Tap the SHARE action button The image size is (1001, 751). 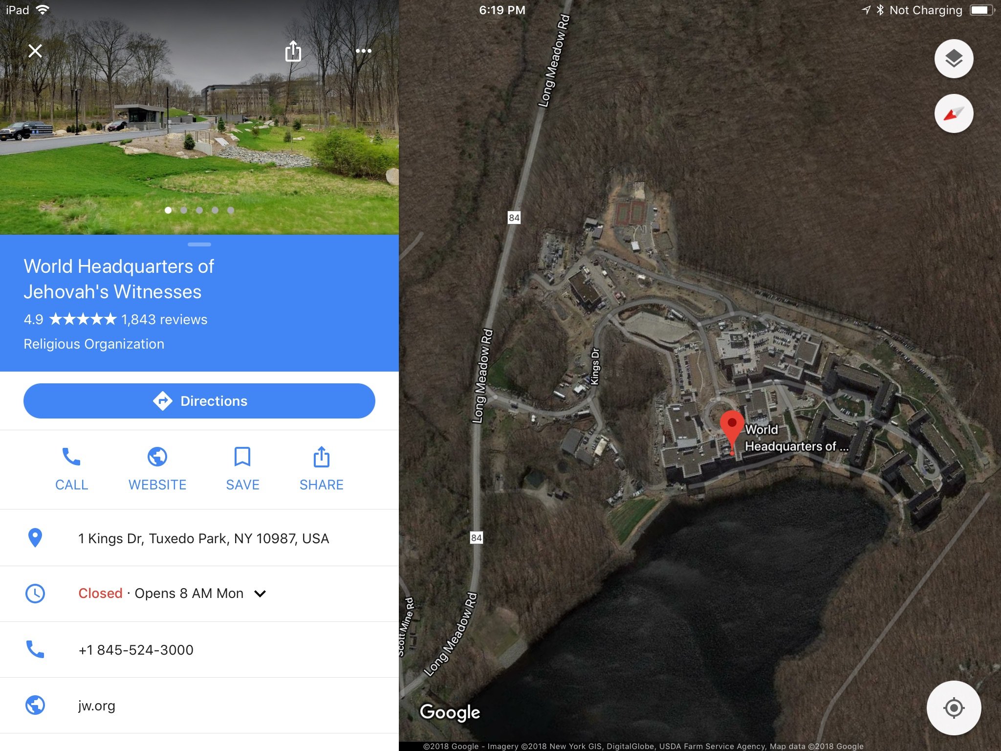click(321, 468)
